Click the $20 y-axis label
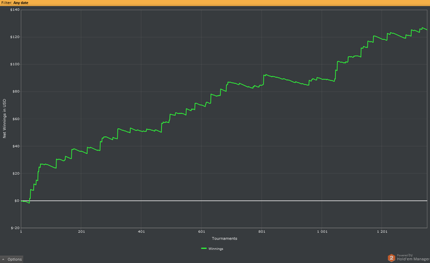 pos(16,173)
